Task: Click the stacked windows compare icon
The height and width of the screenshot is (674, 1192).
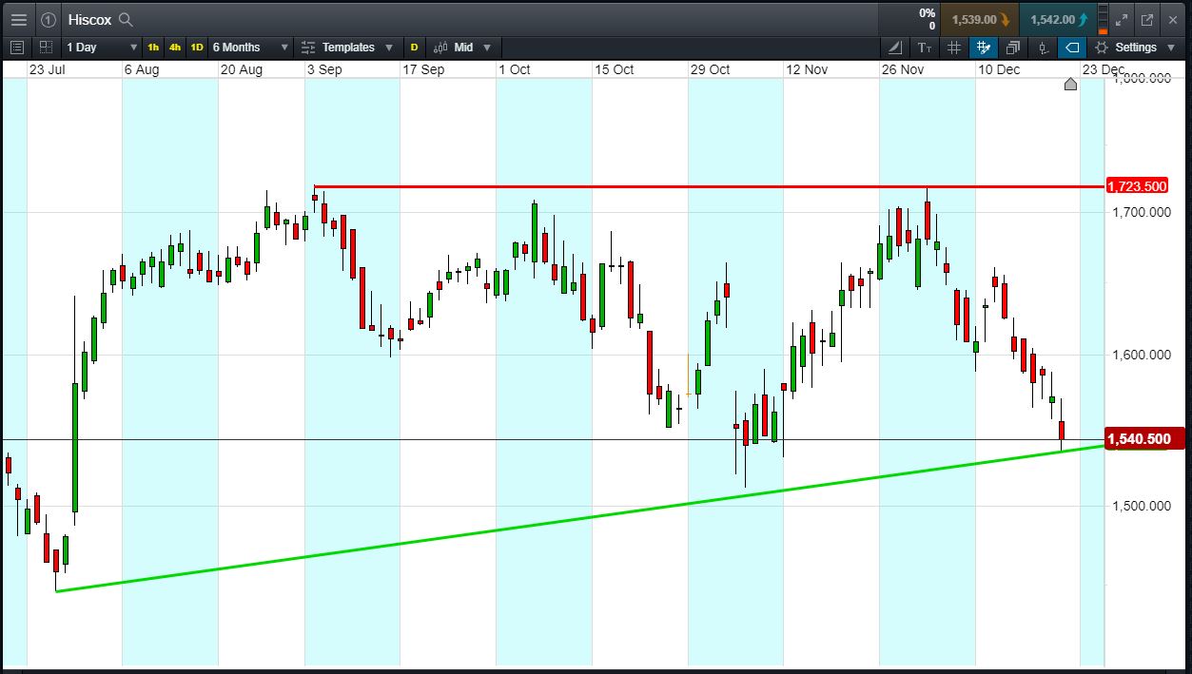Action: tap(1013, 47)
